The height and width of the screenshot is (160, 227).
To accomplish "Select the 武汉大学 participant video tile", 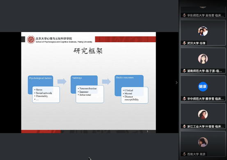I will [x=203, y=32].
